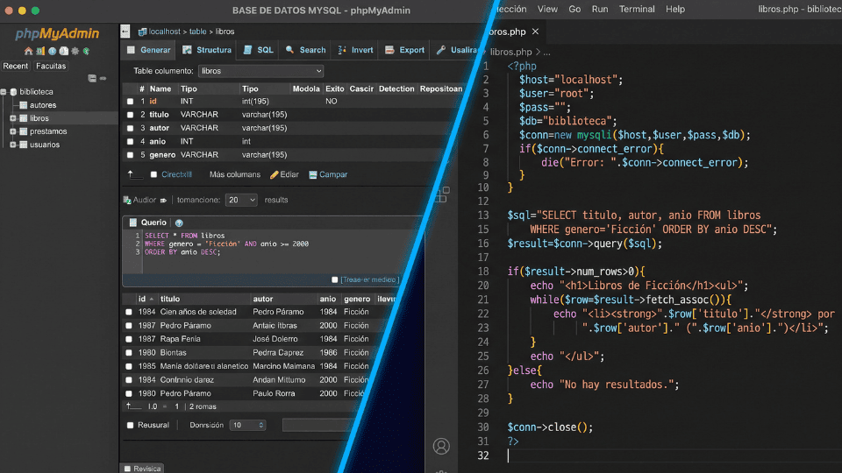The width and height of the screenshot is (842, 473).
Task: Tick the Reusural checkbox
Action: click(130, 426)
